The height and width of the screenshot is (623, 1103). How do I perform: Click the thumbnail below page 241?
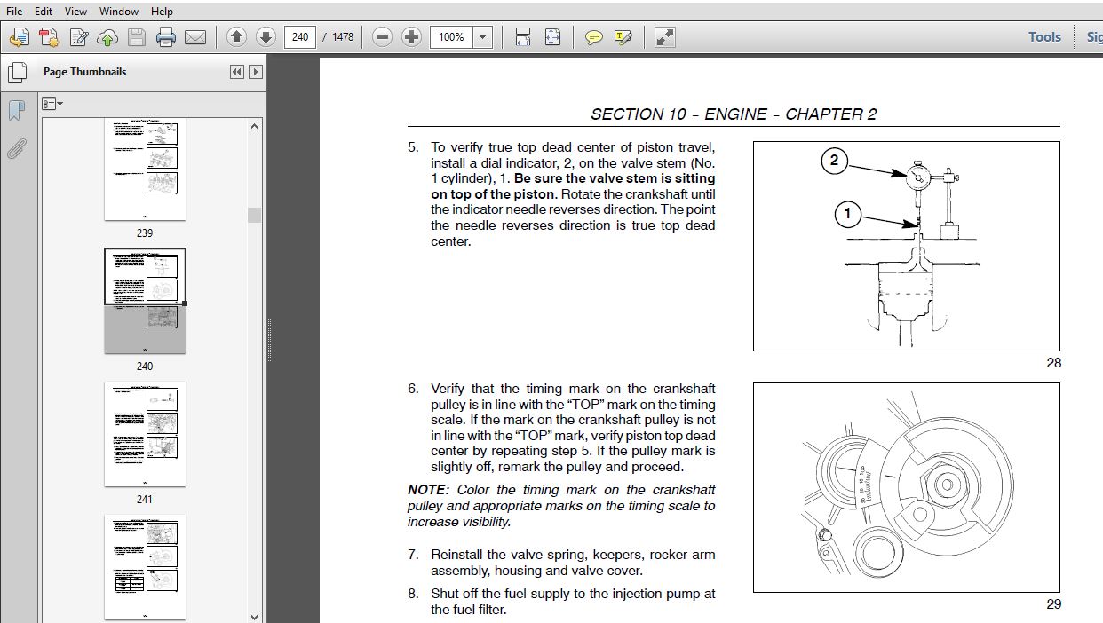pos(145,567)
